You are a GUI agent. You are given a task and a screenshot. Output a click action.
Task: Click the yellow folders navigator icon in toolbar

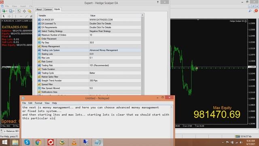(30, 11)
